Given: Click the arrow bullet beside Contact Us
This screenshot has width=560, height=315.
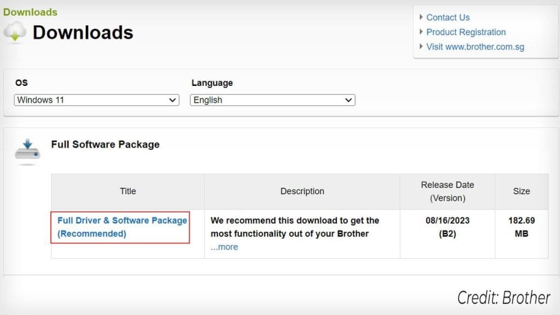Looking at the screenshot, I should click(421, 17).
